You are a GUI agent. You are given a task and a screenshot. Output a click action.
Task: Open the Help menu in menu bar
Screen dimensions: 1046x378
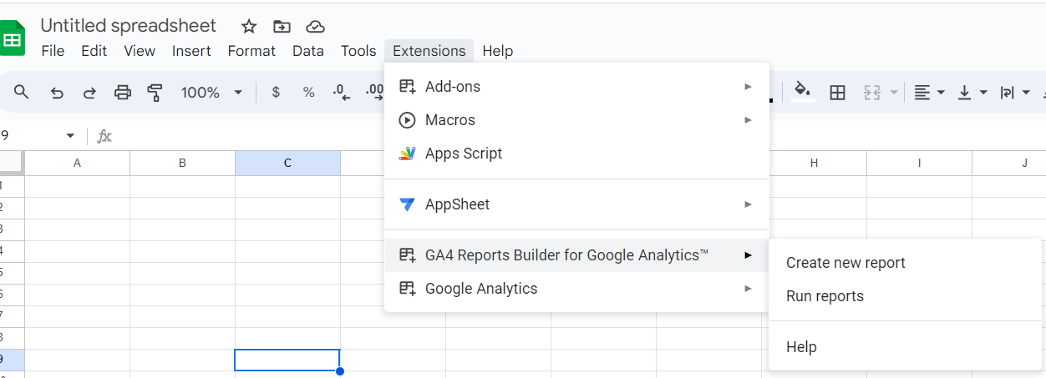click(498, 51)
